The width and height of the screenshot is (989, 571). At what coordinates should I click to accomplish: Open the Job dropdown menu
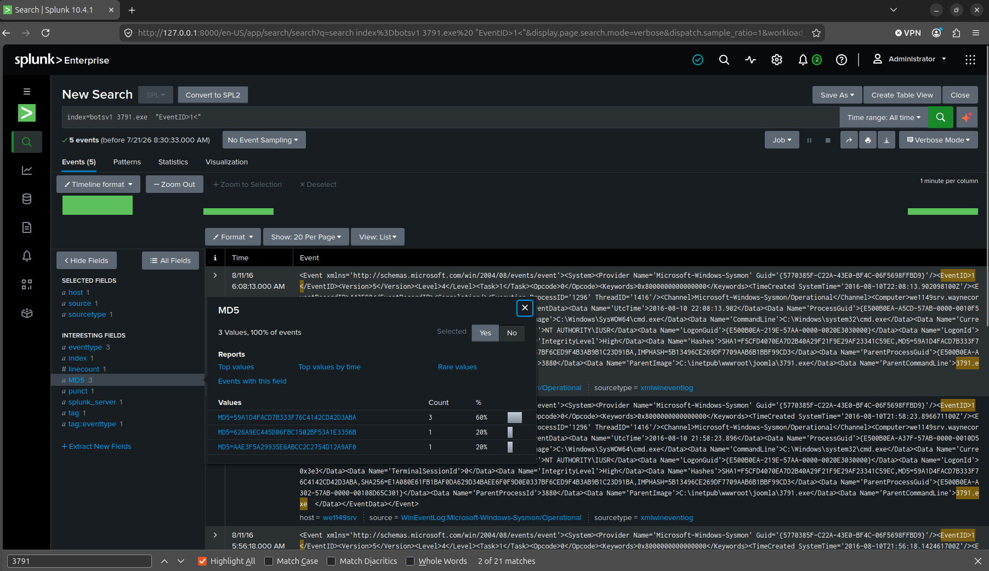click(782, 140)
